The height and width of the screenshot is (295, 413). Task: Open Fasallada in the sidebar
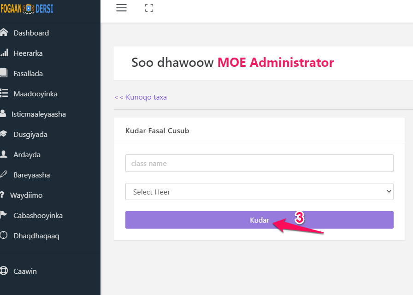(x=28, y=73)
